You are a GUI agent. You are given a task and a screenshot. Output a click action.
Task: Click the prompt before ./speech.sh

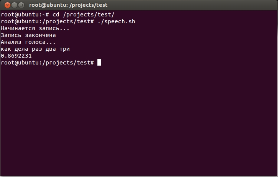pos(47,21)
